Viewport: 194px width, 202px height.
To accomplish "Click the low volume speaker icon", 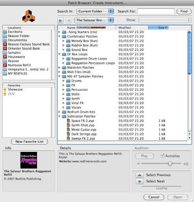I will point(138,164).
